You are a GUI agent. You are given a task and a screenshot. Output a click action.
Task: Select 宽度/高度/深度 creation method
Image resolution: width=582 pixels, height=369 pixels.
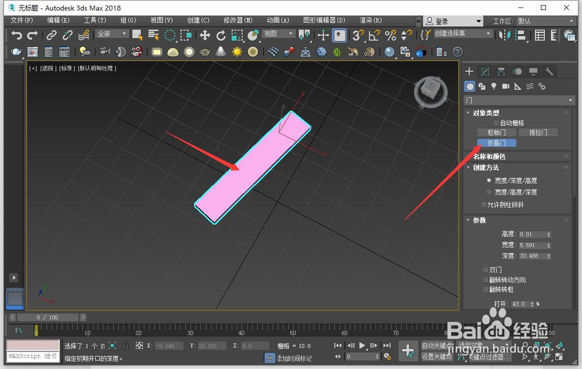(489, 192)
